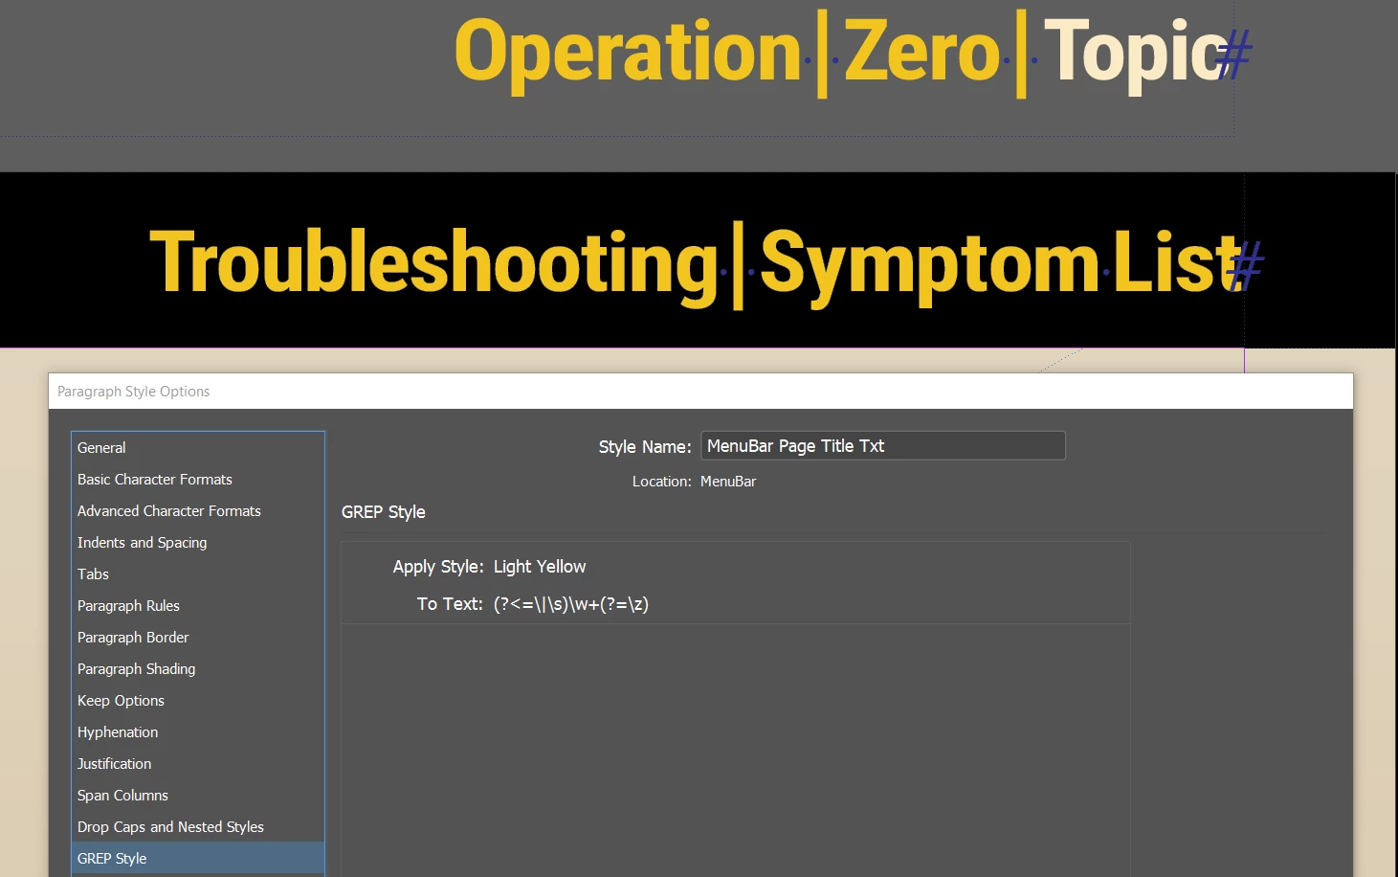Open Advanced Character Formats section
Image resolution: width=1398 pixels, height=877 pixels.
(197, 511)
